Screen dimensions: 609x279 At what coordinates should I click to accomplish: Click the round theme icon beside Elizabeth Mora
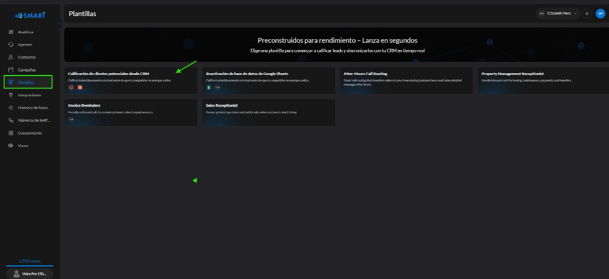pos(587,14)
